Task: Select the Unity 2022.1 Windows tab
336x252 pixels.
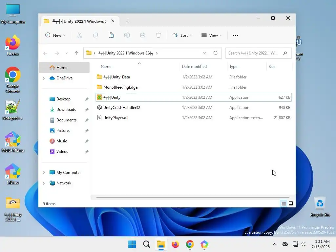Action: [x=79, y=21]
